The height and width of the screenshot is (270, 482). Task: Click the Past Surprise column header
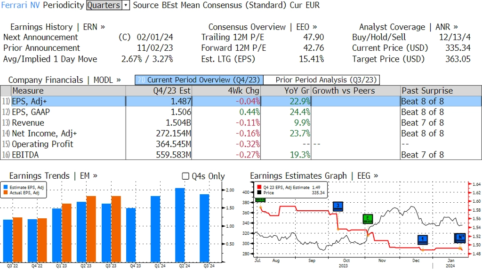click(441, 91)
